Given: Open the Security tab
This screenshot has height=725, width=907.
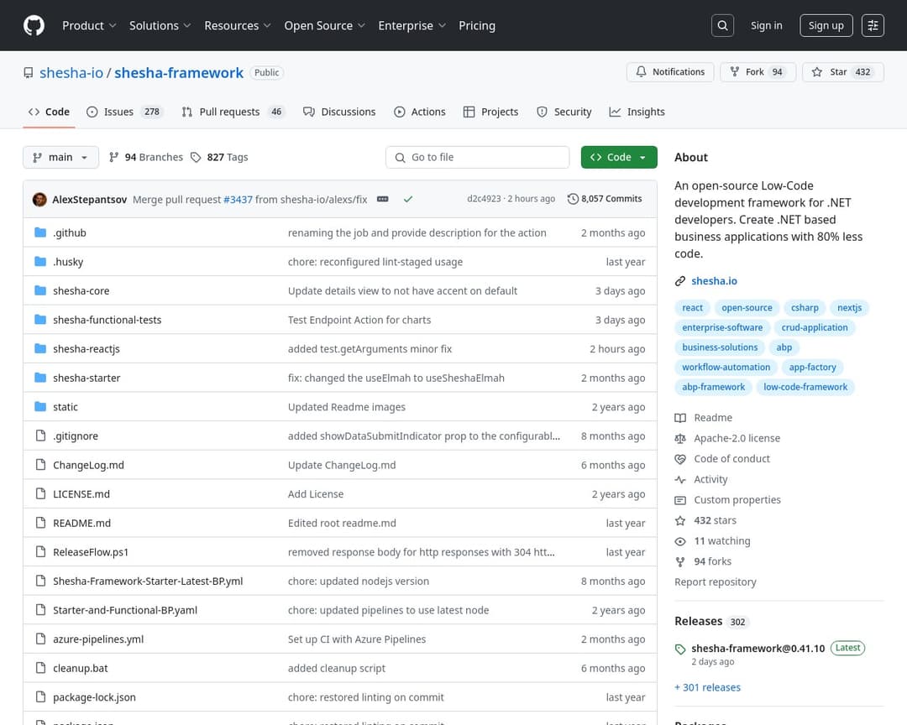Looking at the screenshot, I should pos(564,112).
